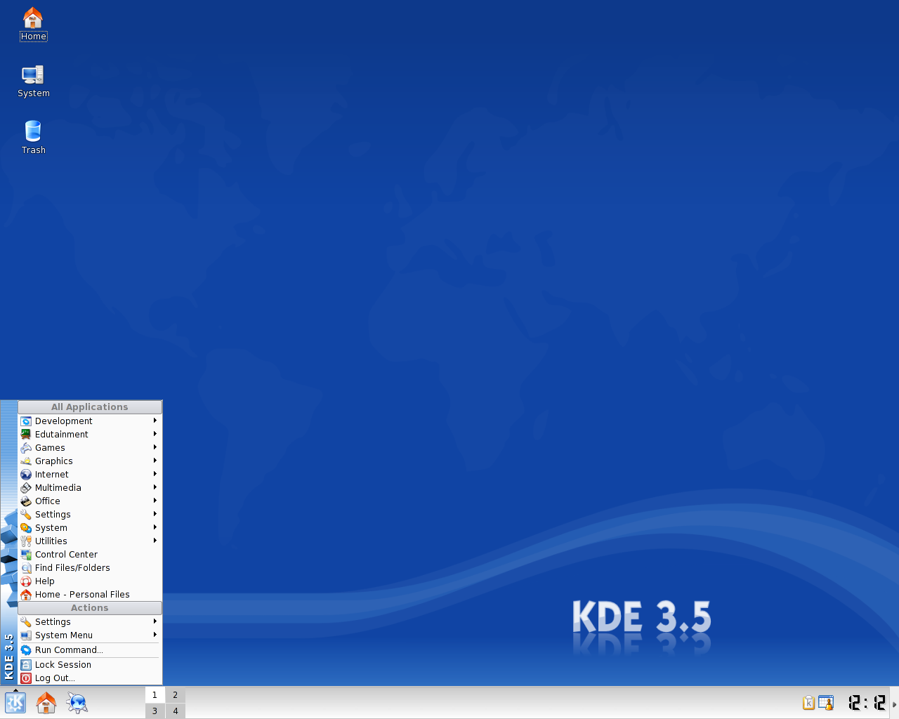Click the Help lifebuoy icon
Viewport: 899px width, 719px height.
click(26, 581)
